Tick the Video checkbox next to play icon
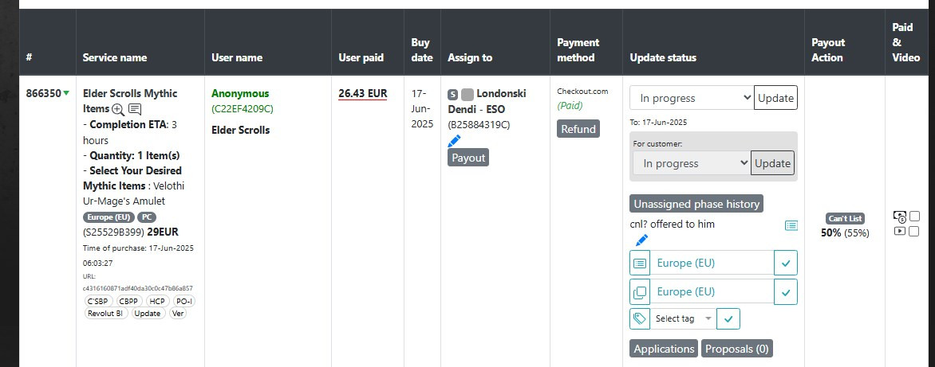Screen dimensions: 935x367 (x=915, y=231)
